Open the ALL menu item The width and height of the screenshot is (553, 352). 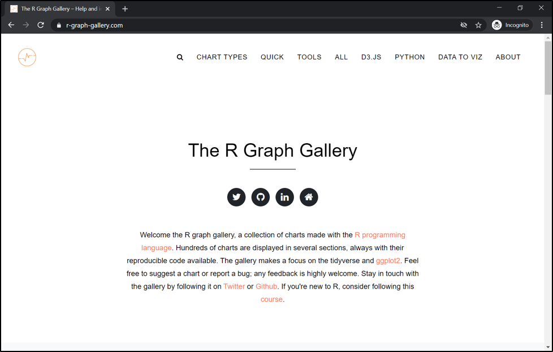point(342,57)
